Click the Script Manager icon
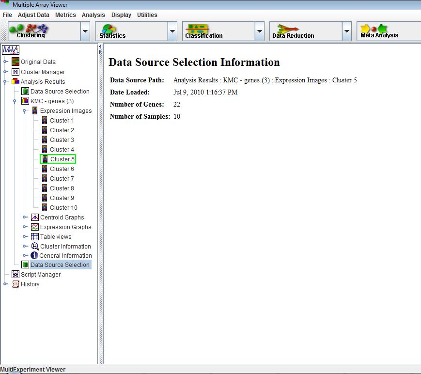 (16, 275)
